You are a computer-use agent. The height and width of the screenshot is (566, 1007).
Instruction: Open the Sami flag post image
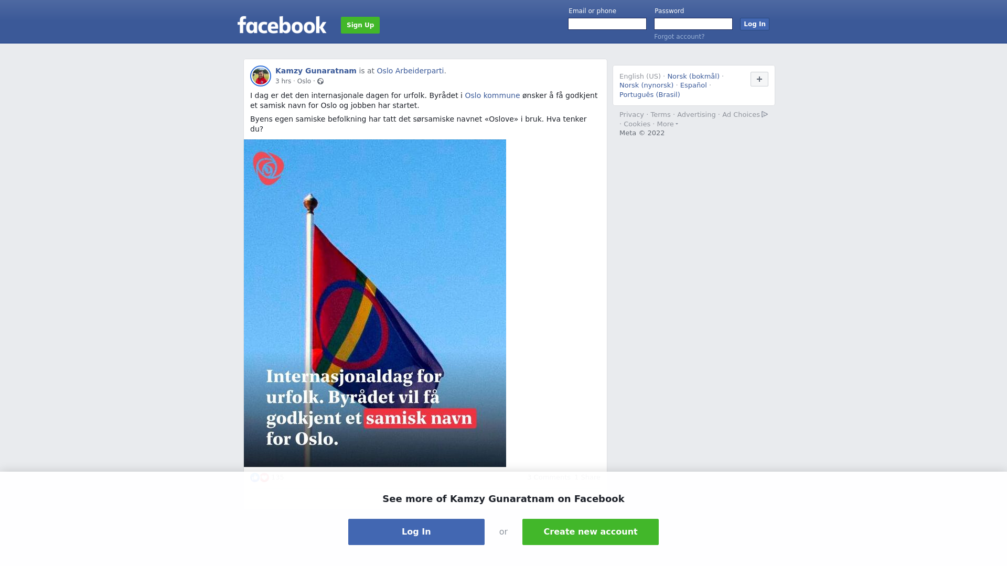click(x=375, y=303)
